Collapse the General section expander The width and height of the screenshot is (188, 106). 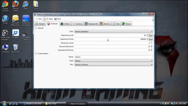coord(36,28)
